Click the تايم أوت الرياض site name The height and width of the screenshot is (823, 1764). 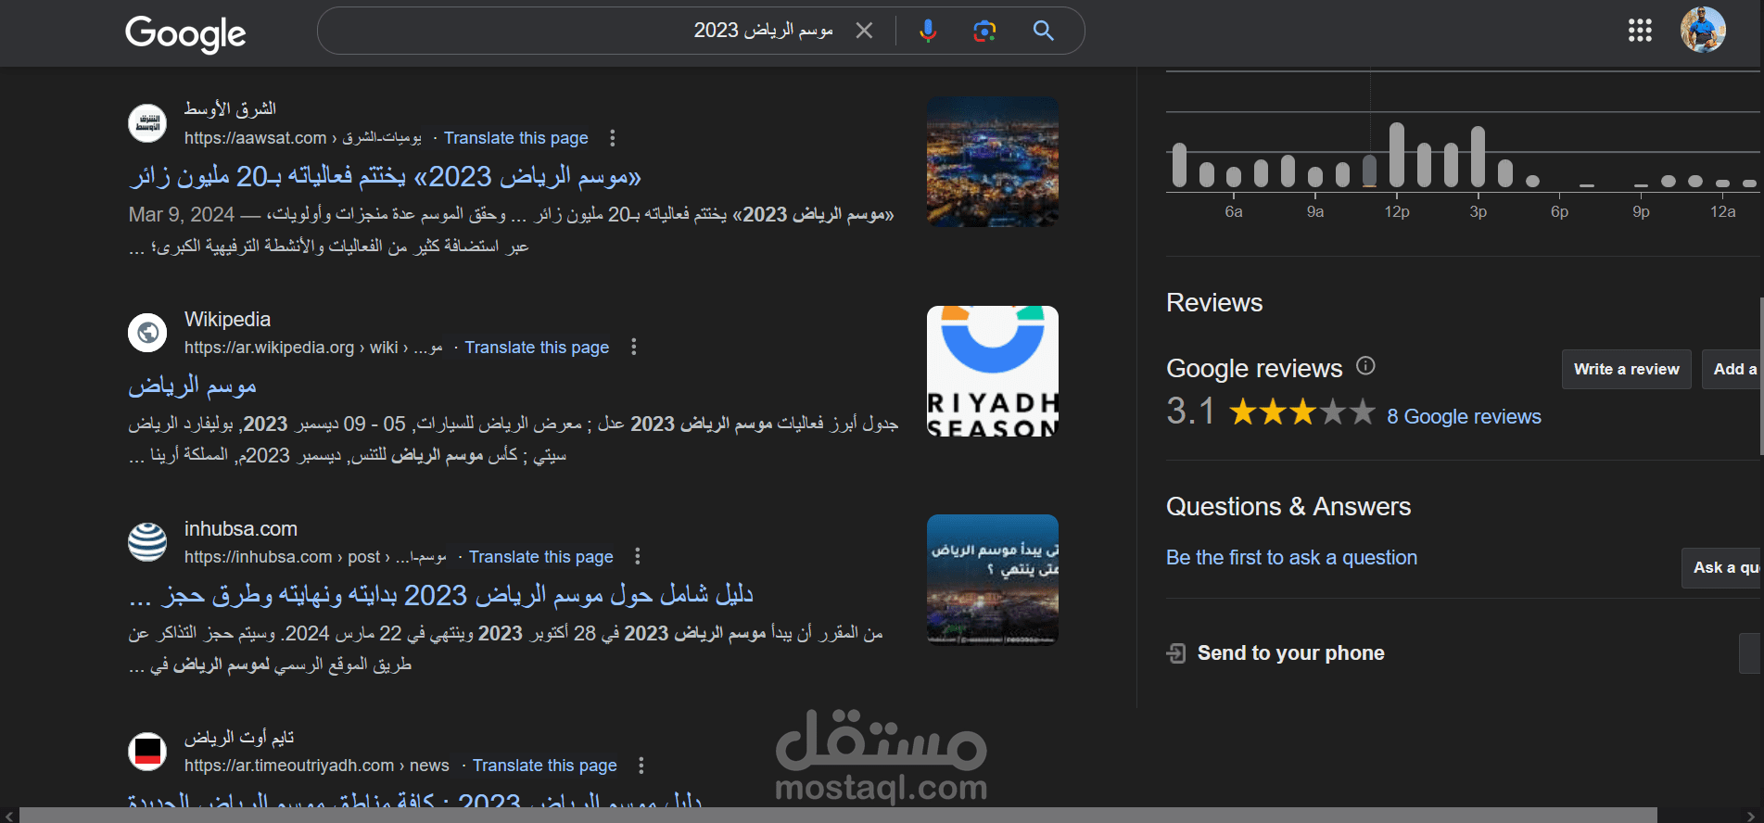(239, 738)
